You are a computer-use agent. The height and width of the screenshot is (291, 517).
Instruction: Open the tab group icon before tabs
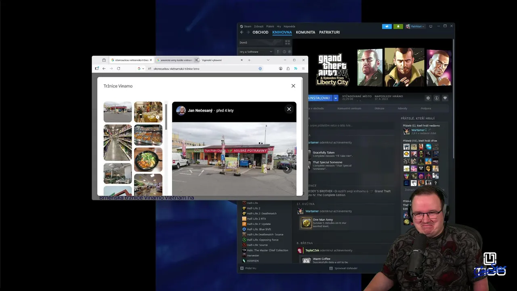(x=104, y=60)
